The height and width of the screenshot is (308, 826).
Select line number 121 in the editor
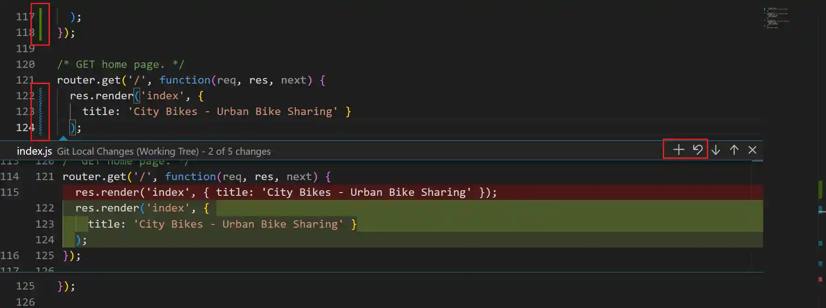(24, 80)
